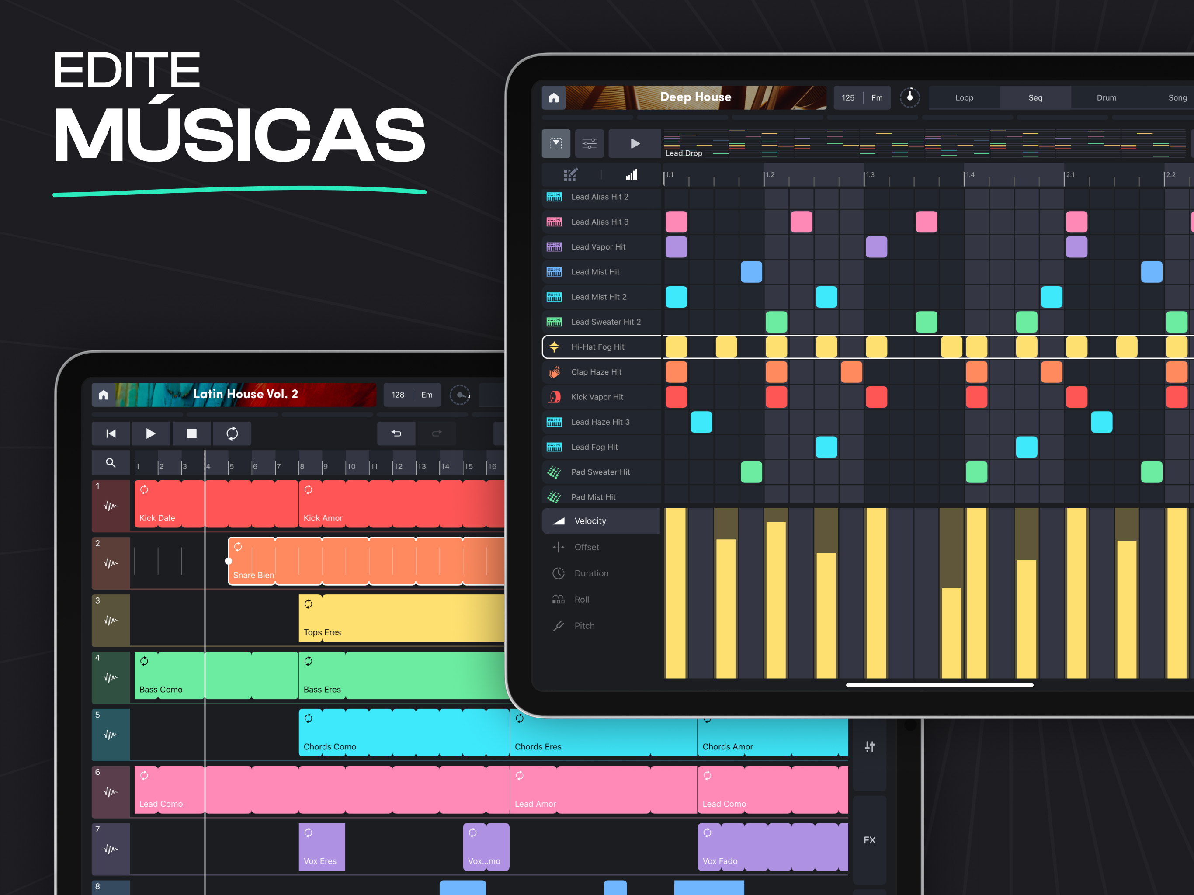Select the step edit pencil grid icon
This screenshot has height=895, width=1194.
pos(570,174)
